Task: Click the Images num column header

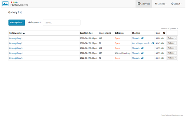Action: click(105, 33)
